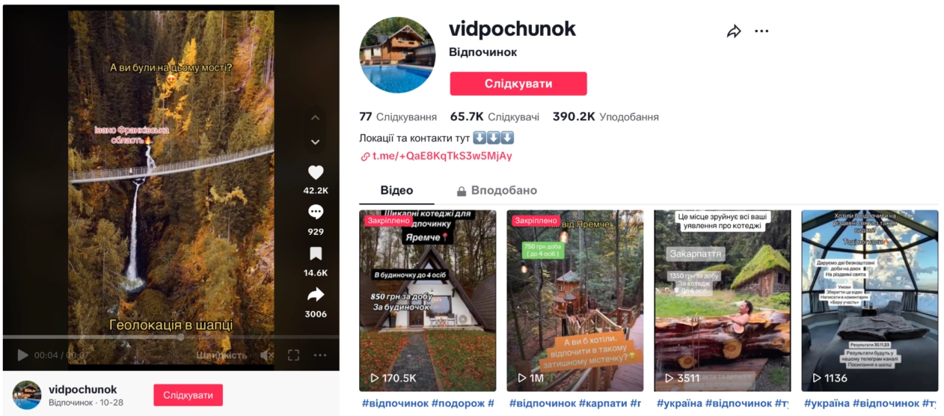Screen dimensions: 944x416
Task: Go to next video with down chevron
Action: pyautogui.click(x=316, y=142)
